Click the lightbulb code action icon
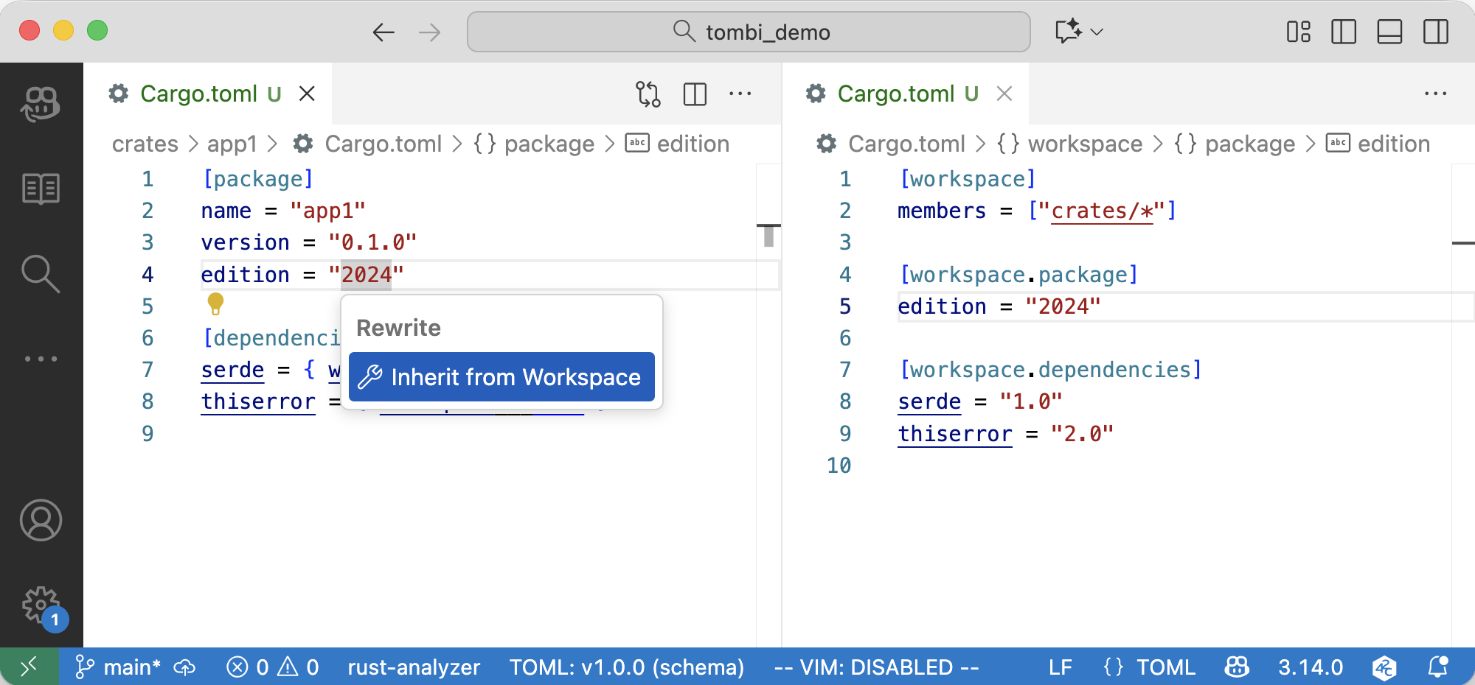 (215, 303)
